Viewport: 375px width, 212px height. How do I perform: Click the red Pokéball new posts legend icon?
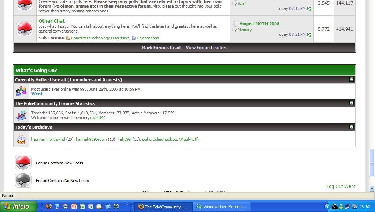click(x=23, y=162)
